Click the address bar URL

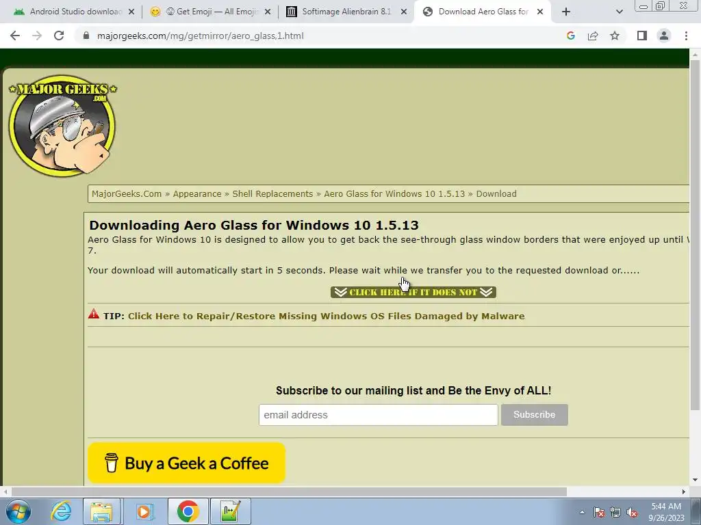click(x=201, y=36)
